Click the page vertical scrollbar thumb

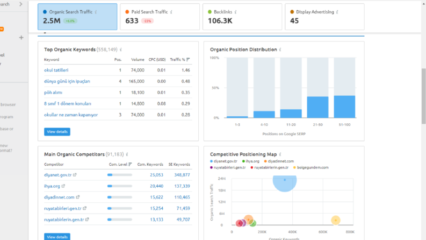423,96
